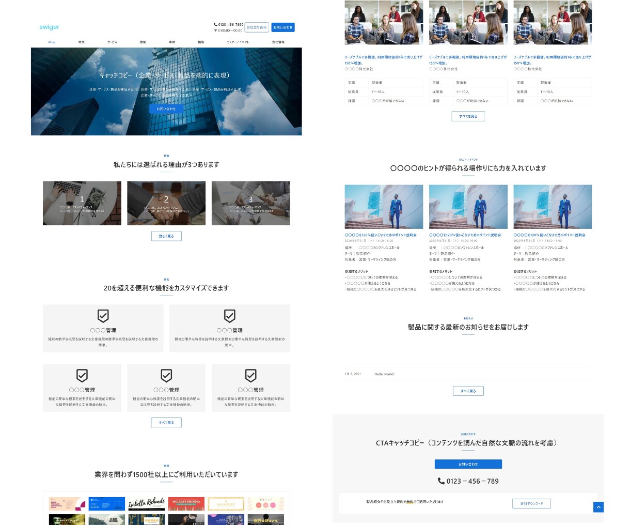The width and height of the screenshot is (630, 525).
Task: Select the reason card numbered 3
Action: pos(251,203)
